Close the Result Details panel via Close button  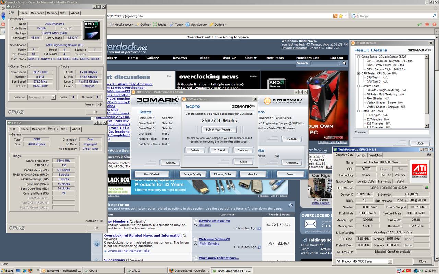420,143
